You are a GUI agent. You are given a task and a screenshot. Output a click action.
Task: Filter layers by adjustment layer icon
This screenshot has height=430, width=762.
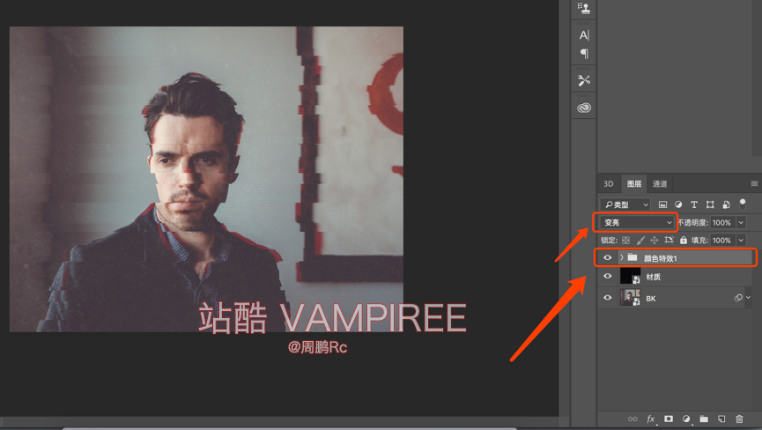[678, 204]
